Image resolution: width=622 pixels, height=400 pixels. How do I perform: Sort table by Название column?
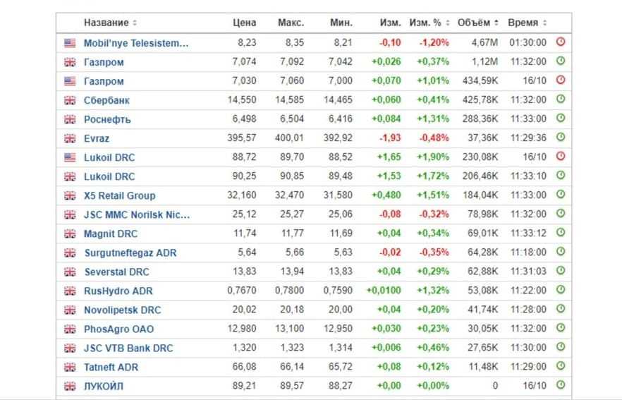110,23
